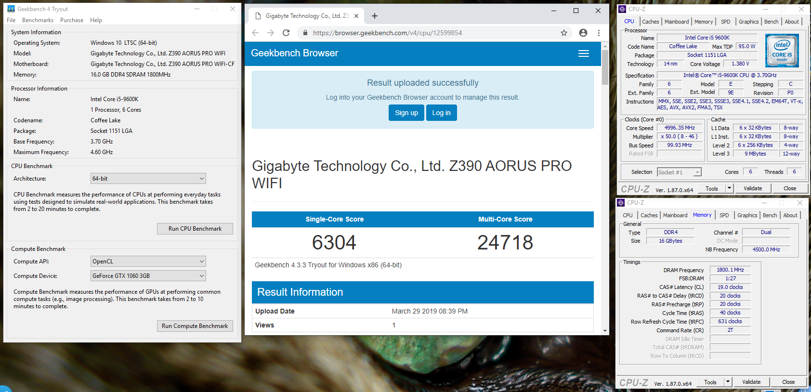Open the Compute Device GeForce dropdown
Screen dimensions: 811x392
coord(148,276)
